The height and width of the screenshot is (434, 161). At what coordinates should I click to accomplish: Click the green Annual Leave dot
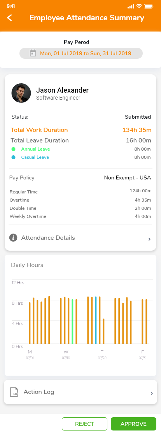coord(13,149)
